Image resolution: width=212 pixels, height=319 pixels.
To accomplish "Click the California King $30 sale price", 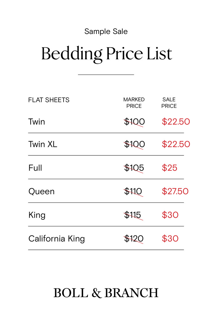I will (x=170, y=238).
